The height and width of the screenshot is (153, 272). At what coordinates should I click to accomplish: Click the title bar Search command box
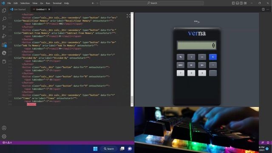click(x=152, y=3)
